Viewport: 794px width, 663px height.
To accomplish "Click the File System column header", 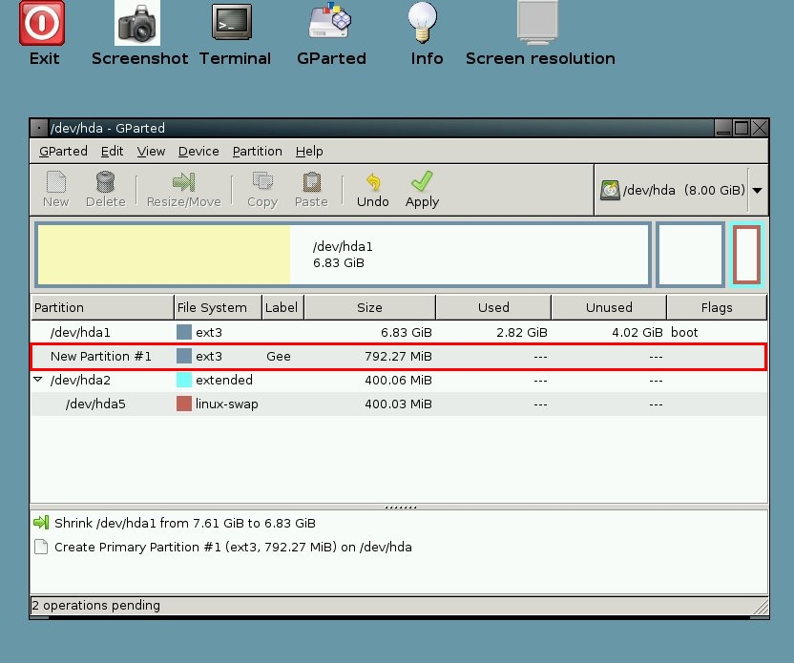I will (218, 307).
